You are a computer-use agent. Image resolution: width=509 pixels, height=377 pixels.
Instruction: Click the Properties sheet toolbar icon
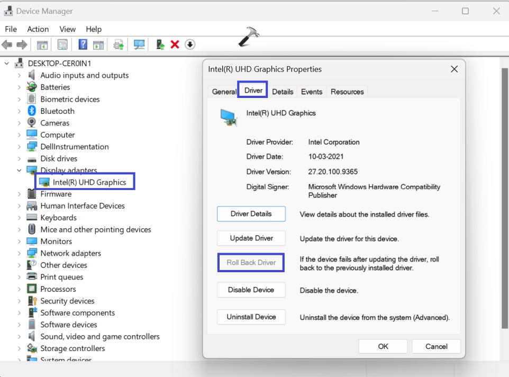[62, 44]
